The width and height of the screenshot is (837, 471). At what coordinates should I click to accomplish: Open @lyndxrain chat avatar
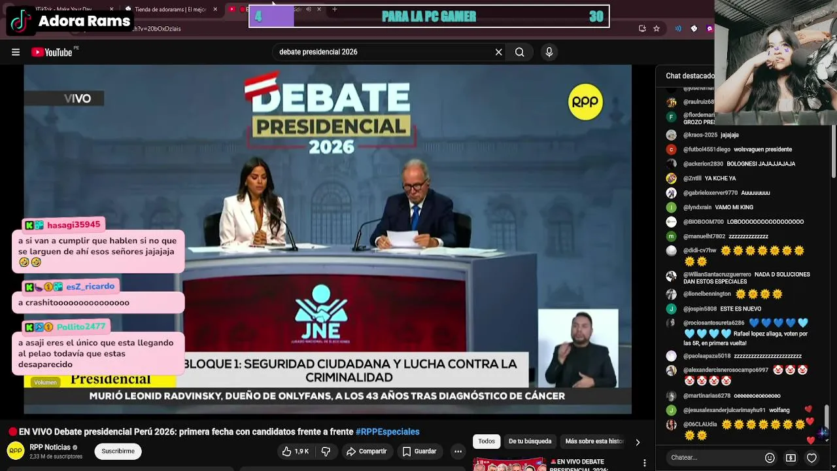click(x=671, y=207)
